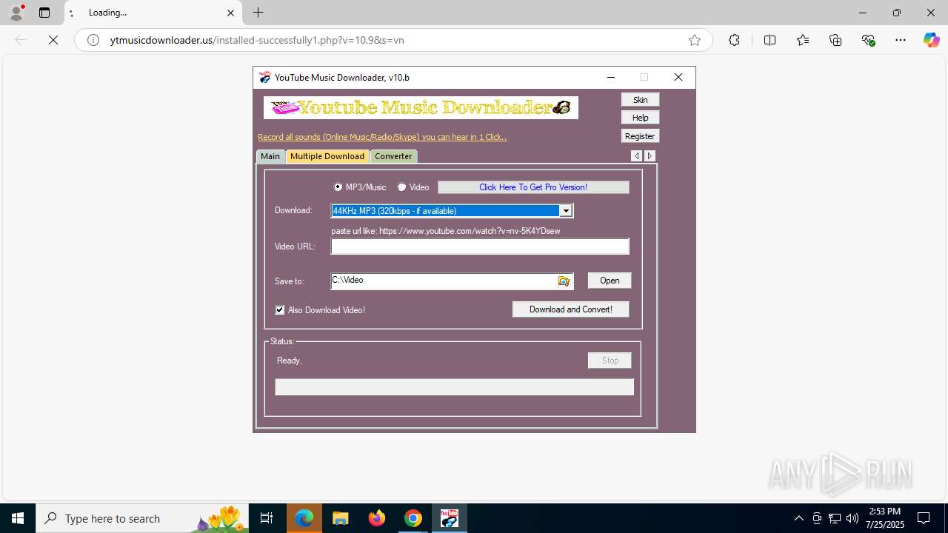Screen dimensions: 948x533
Task: Click into the Video URL input field
Action: [x=480, y=247]
